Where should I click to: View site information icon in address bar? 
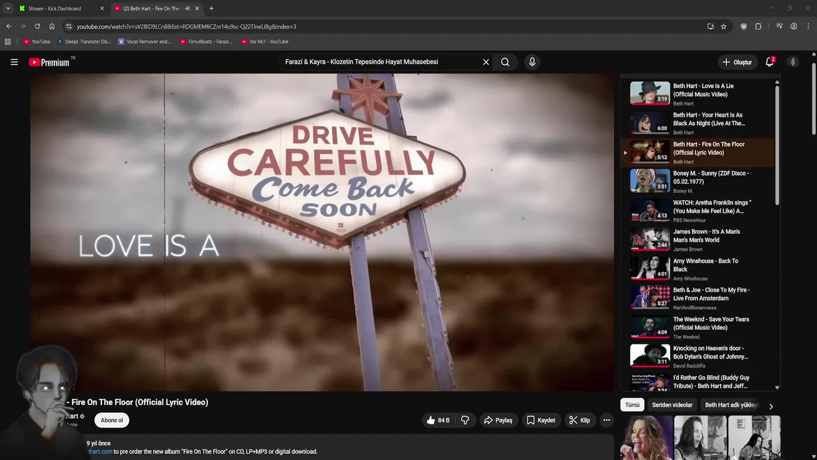pyautogui.click(x=69, y=26)
